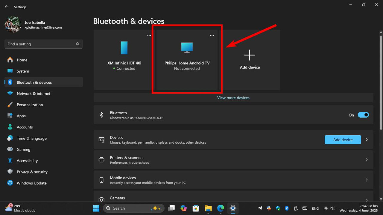Open more options for Philips Home Android TV

pyautogui.click(x=212, y=36)
